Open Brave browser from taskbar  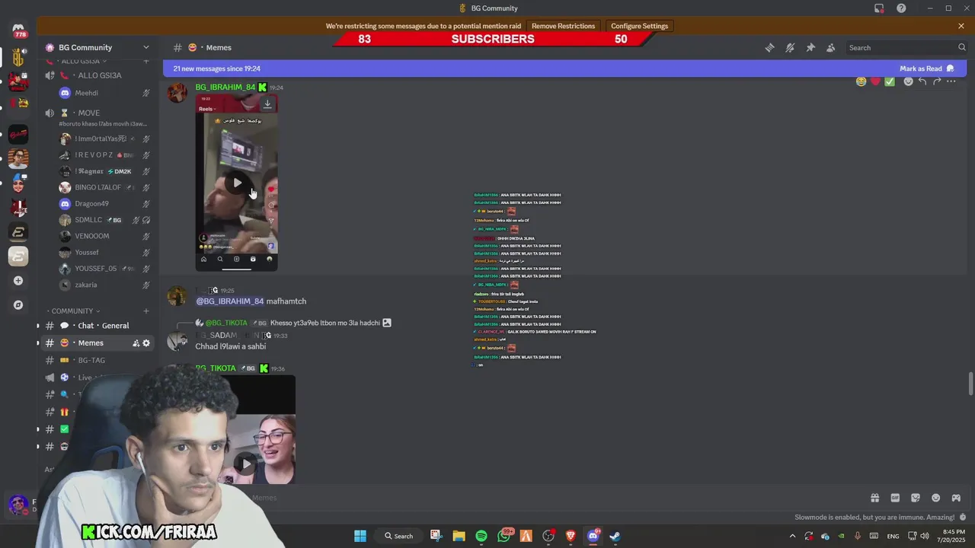(571, 536)
